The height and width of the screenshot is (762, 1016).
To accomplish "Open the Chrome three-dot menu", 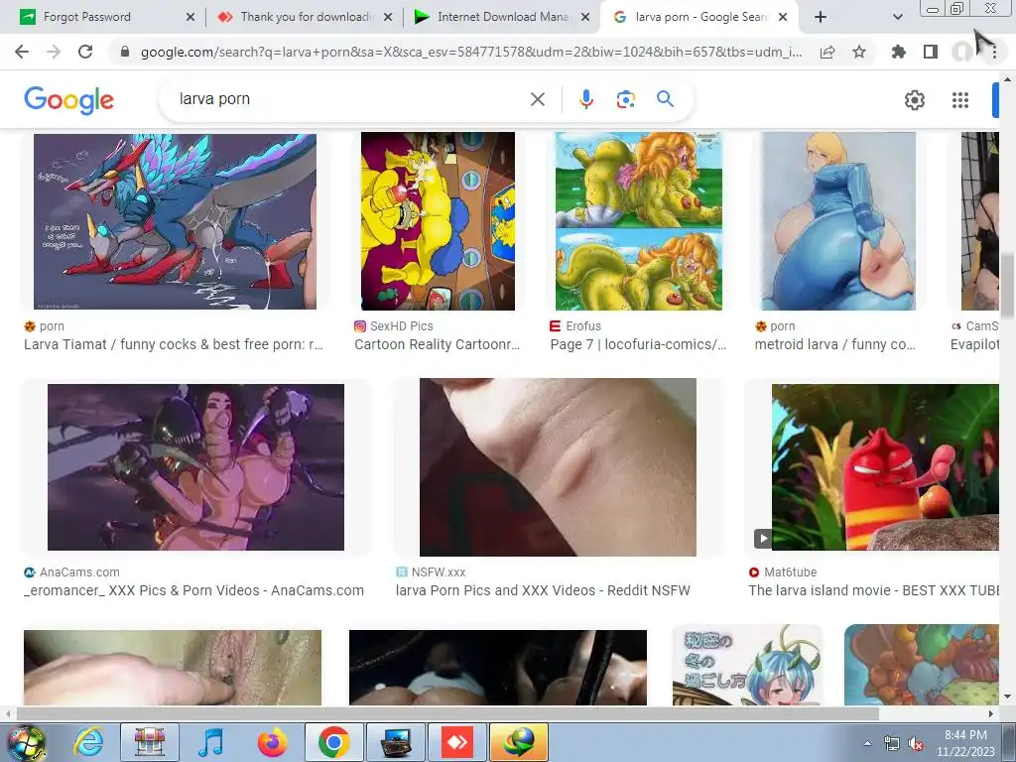I will (994, 52).
